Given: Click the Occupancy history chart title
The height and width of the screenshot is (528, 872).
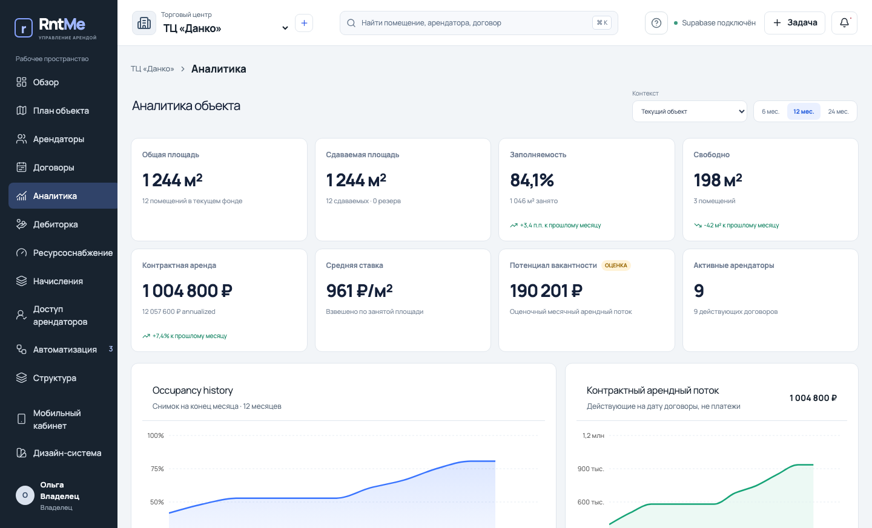Looking at the screenshot, I should point(193,391).
